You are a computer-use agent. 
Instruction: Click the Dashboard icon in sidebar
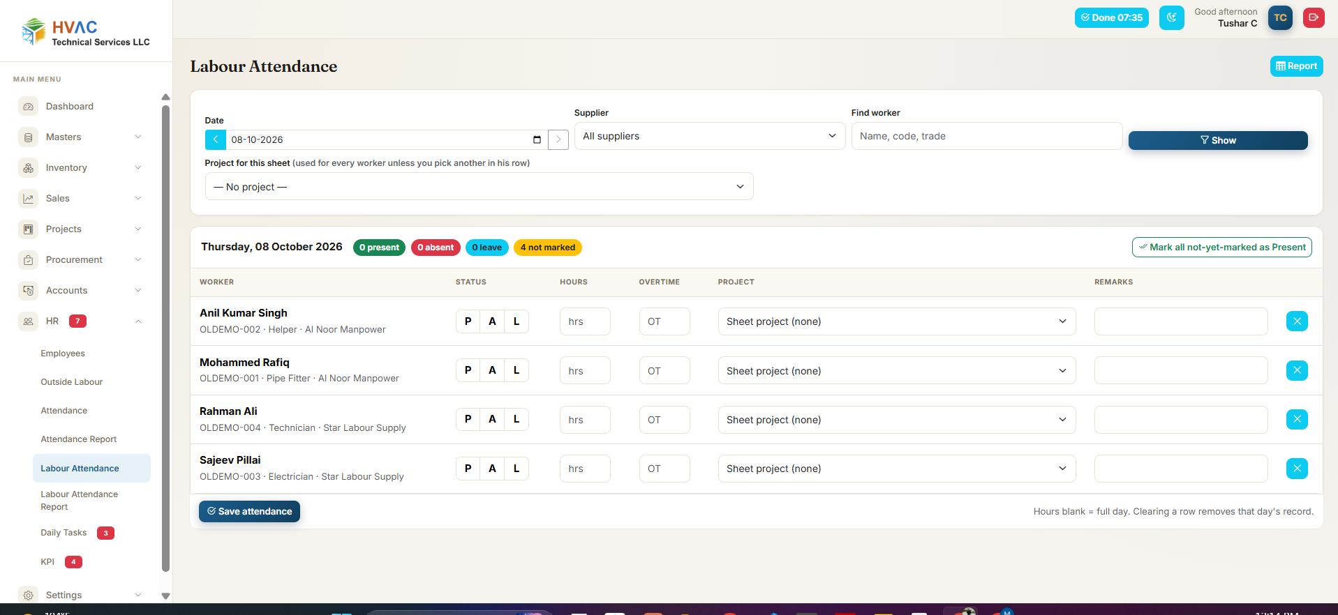[29, 107]
